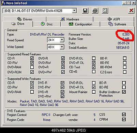Click the Print icon
Screen dimensions: 137x133
point(95,11)
